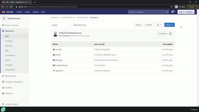Click the Analytics chart icon
199x112 pixels.
3,88
